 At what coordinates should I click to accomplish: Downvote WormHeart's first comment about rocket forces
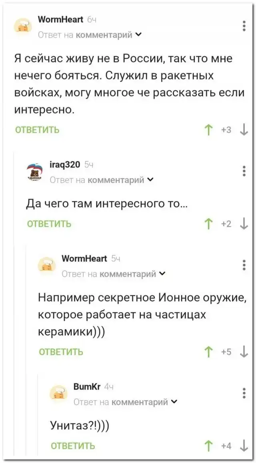point(244,130)
